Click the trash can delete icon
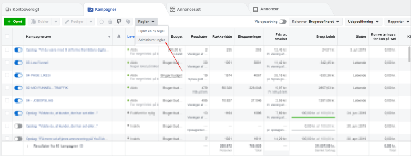 point(110,22)
